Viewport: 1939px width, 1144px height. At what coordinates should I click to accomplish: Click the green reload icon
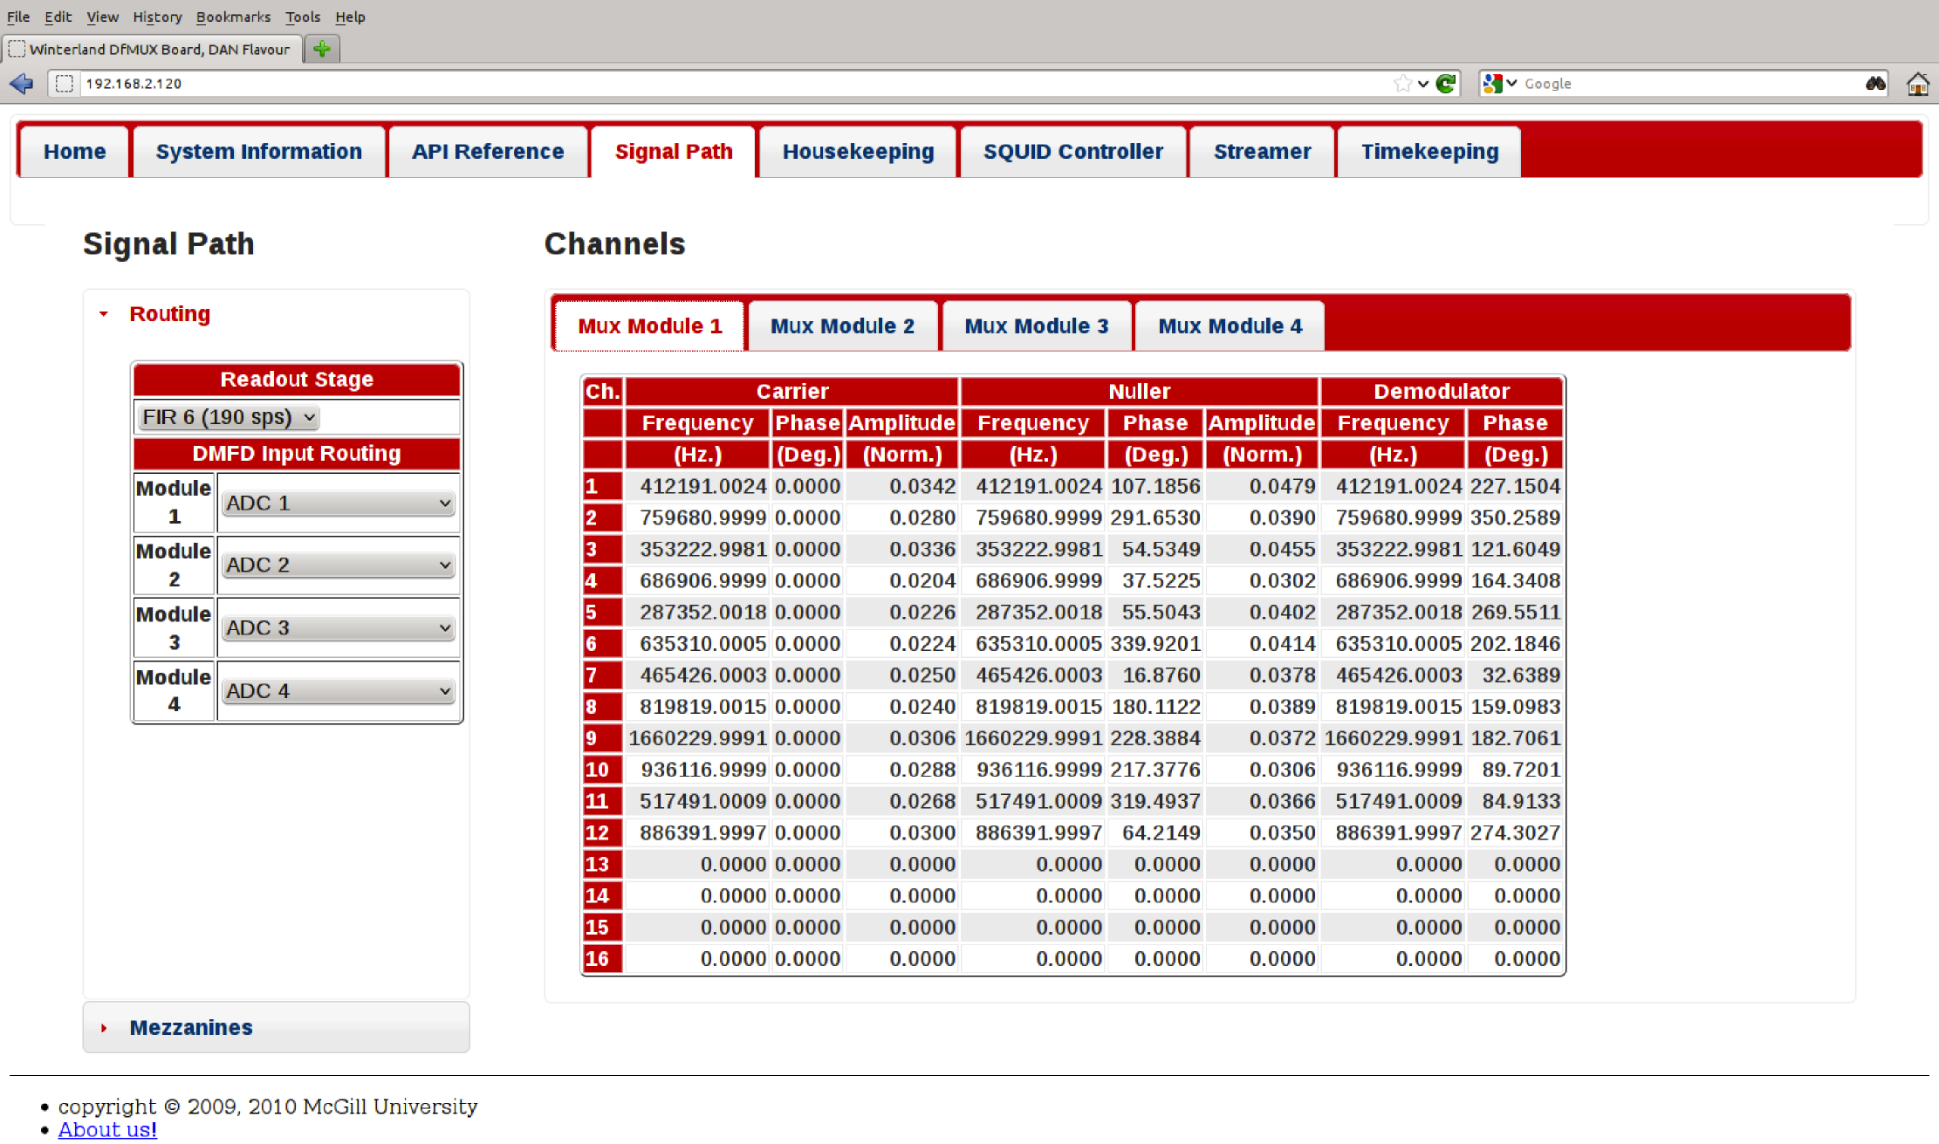[x=1446, y=84]
